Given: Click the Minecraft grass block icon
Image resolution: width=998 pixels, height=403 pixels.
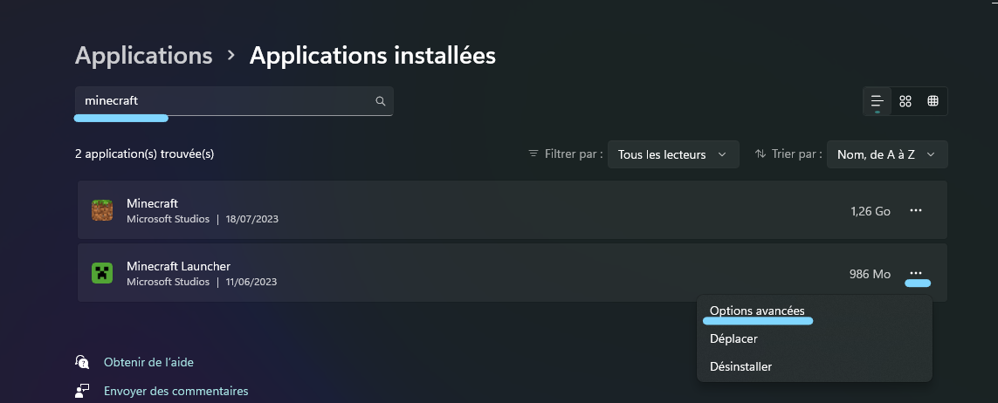Looking at the screenshot, I should click(x=102, y=210).
